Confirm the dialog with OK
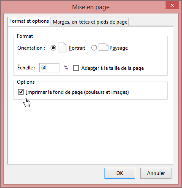Viewport: 182px width, 188px height. 120,173
